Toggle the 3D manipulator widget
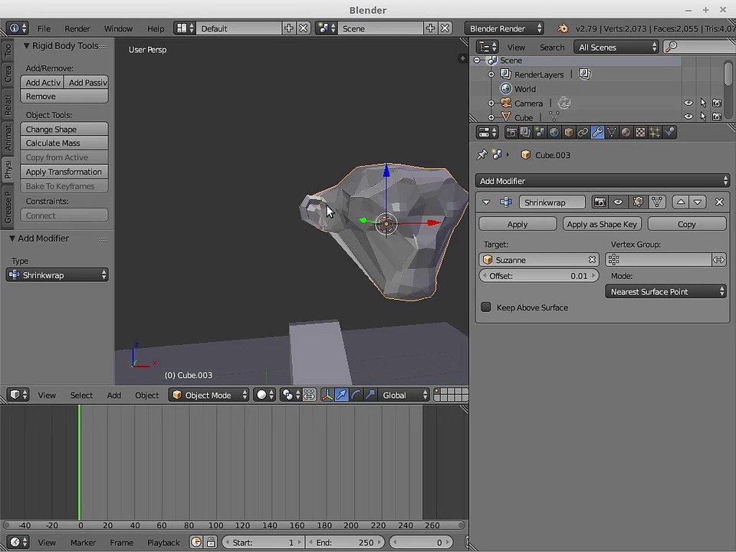The width and height of the screenshot is (736, 552). pos(327,396)
